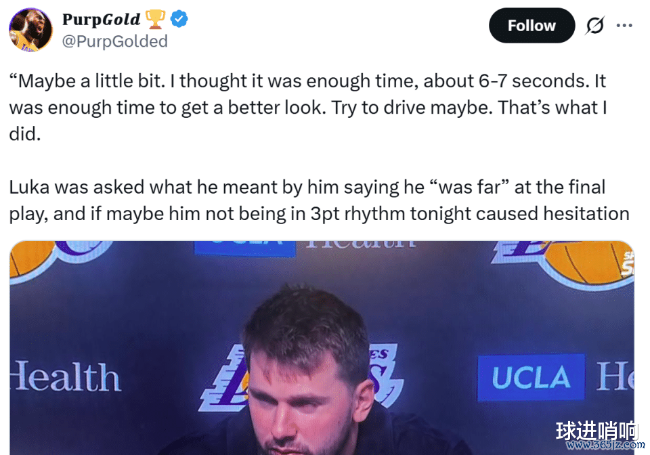Click the 球进哨响 watermark text
This screenshot has height=455, width=650.
click(597, 431)
